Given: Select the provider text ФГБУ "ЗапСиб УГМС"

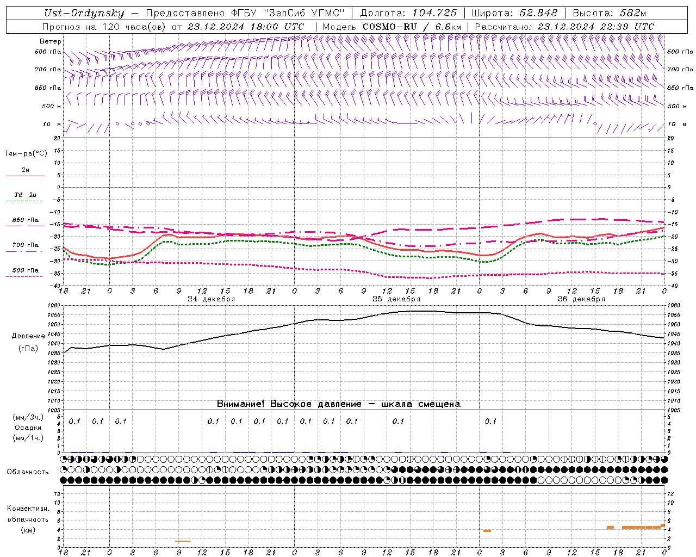Looking at the screenshot, I should click(x=287, y=13).
